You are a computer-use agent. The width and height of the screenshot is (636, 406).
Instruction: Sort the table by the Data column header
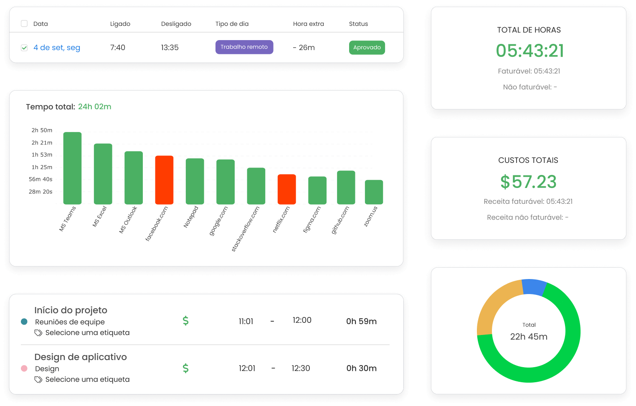(x=40, y=24)
